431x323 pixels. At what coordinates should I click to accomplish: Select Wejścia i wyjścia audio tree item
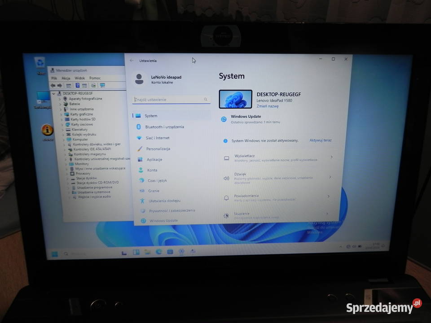pyautogui.click(x=94, y=196)
